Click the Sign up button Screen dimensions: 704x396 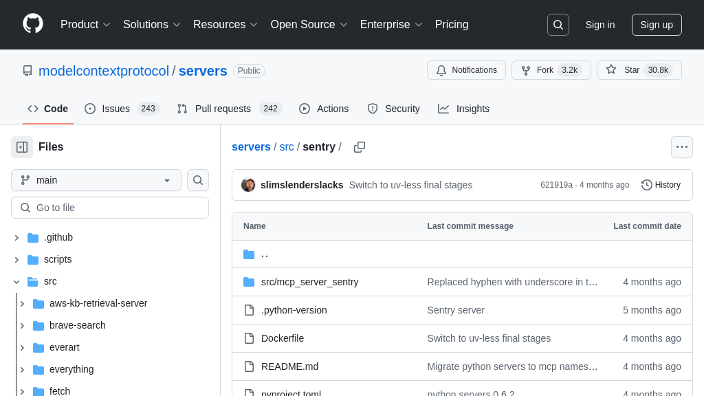click(x=656, y=25)
